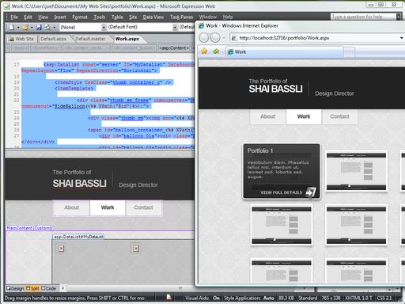Click the Web Site tab icon
Screen dimensions: 405x304
tap(11, 39)
